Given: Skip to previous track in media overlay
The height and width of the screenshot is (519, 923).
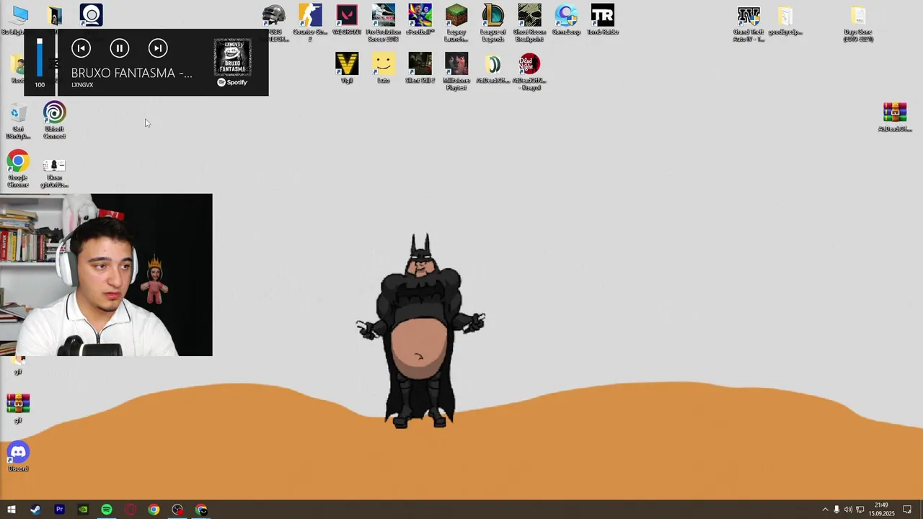Looking at the screenshot, I should [81, 48].
